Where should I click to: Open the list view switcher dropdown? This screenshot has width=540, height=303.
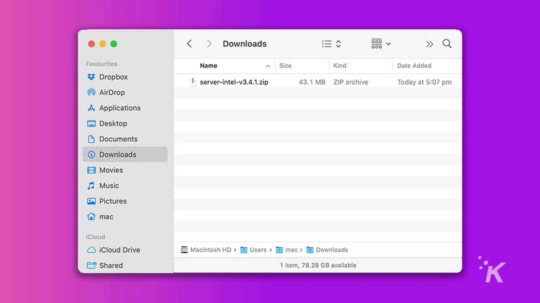(331, 44)
